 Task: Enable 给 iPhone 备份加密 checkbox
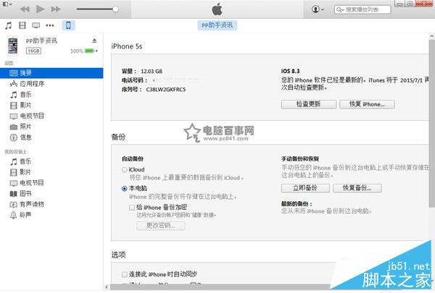coord(132,208)
